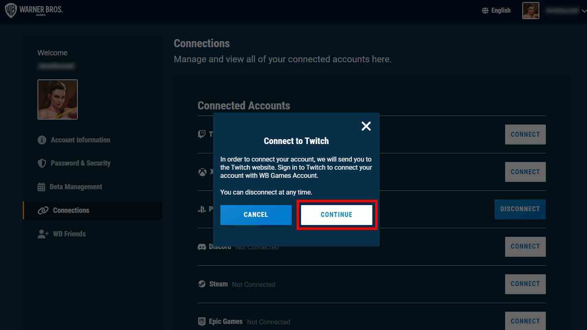Click the Discord logo icon
The height and width of the screenshot is (330, 587).
point(202,247)
